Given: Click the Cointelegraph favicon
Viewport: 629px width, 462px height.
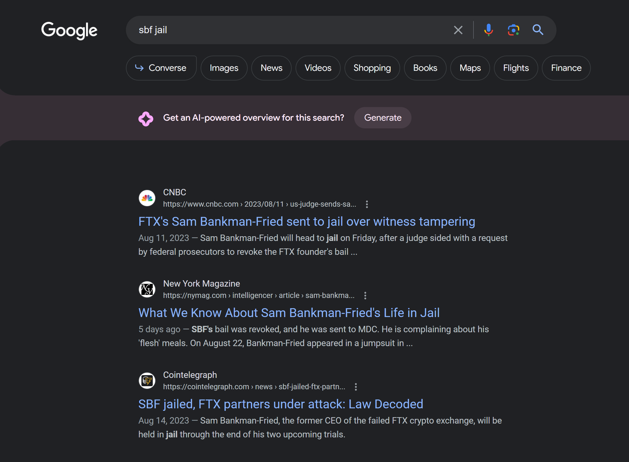Looking at the screenshot, I should pos(147,380).
